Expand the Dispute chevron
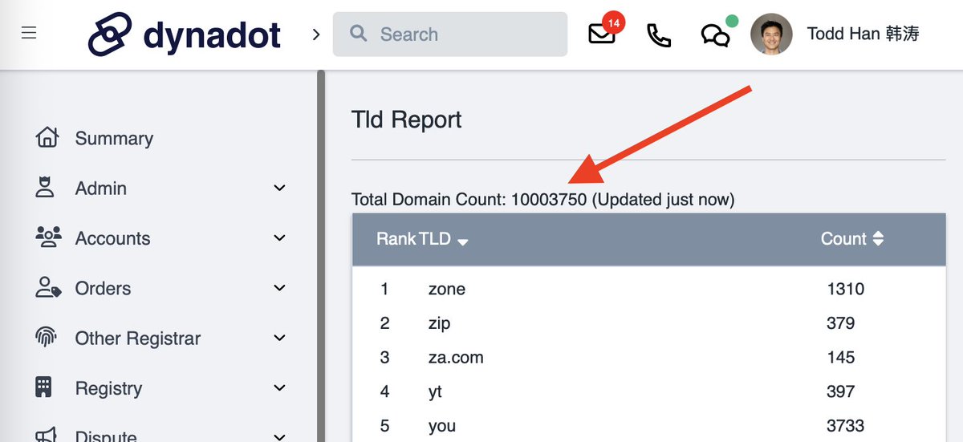Image resolution: width=963 pixels, height=442 pixels. [279, 437]
